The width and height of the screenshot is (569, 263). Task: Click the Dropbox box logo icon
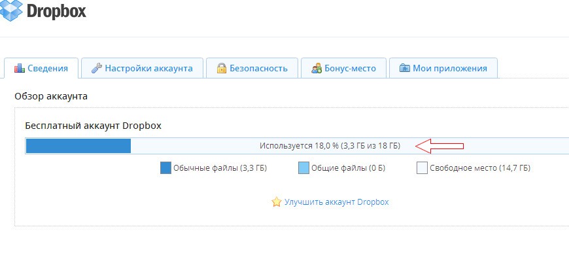pos(12,10)
